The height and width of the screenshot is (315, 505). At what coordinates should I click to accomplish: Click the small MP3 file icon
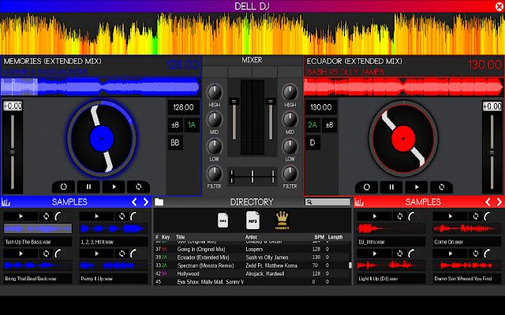pos(223,220)
